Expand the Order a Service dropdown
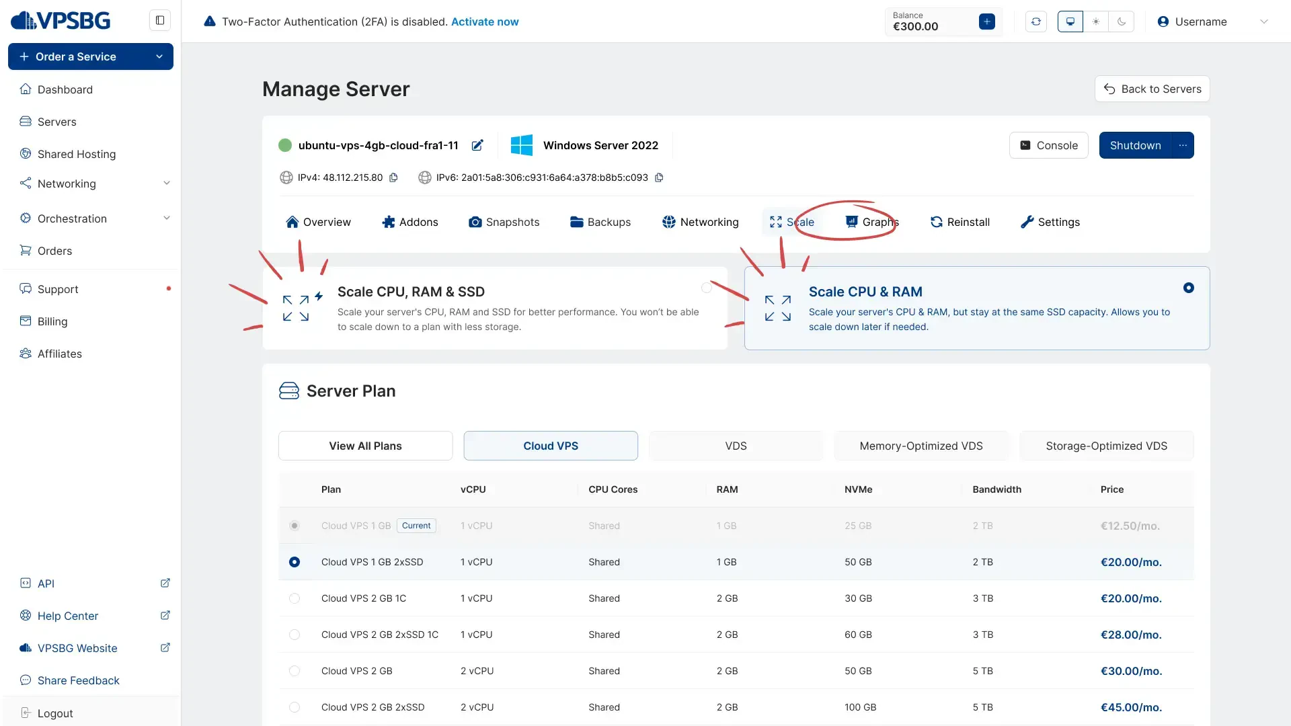Screen dimensions: 1291x726 pyautogui.click(x=159, y=56)
